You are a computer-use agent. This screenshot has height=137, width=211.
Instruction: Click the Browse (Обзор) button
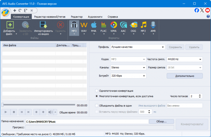click(x=161, y=122)
